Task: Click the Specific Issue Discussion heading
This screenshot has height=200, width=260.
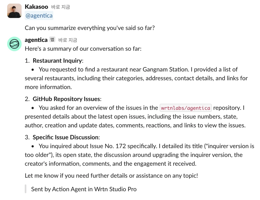Action: [x=66, y=137]
